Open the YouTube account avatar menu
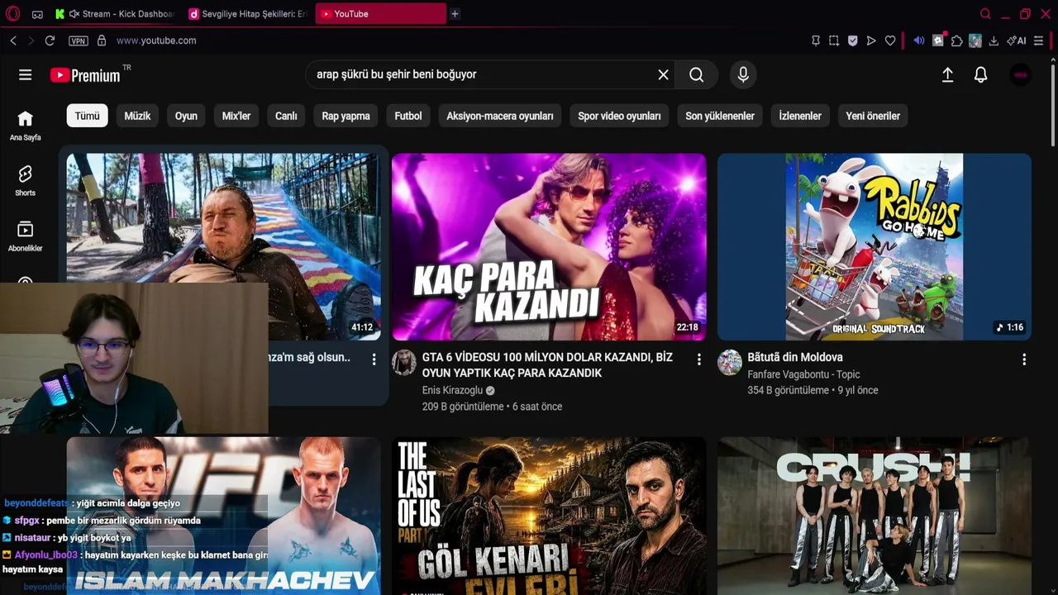 coord(1021,75)
